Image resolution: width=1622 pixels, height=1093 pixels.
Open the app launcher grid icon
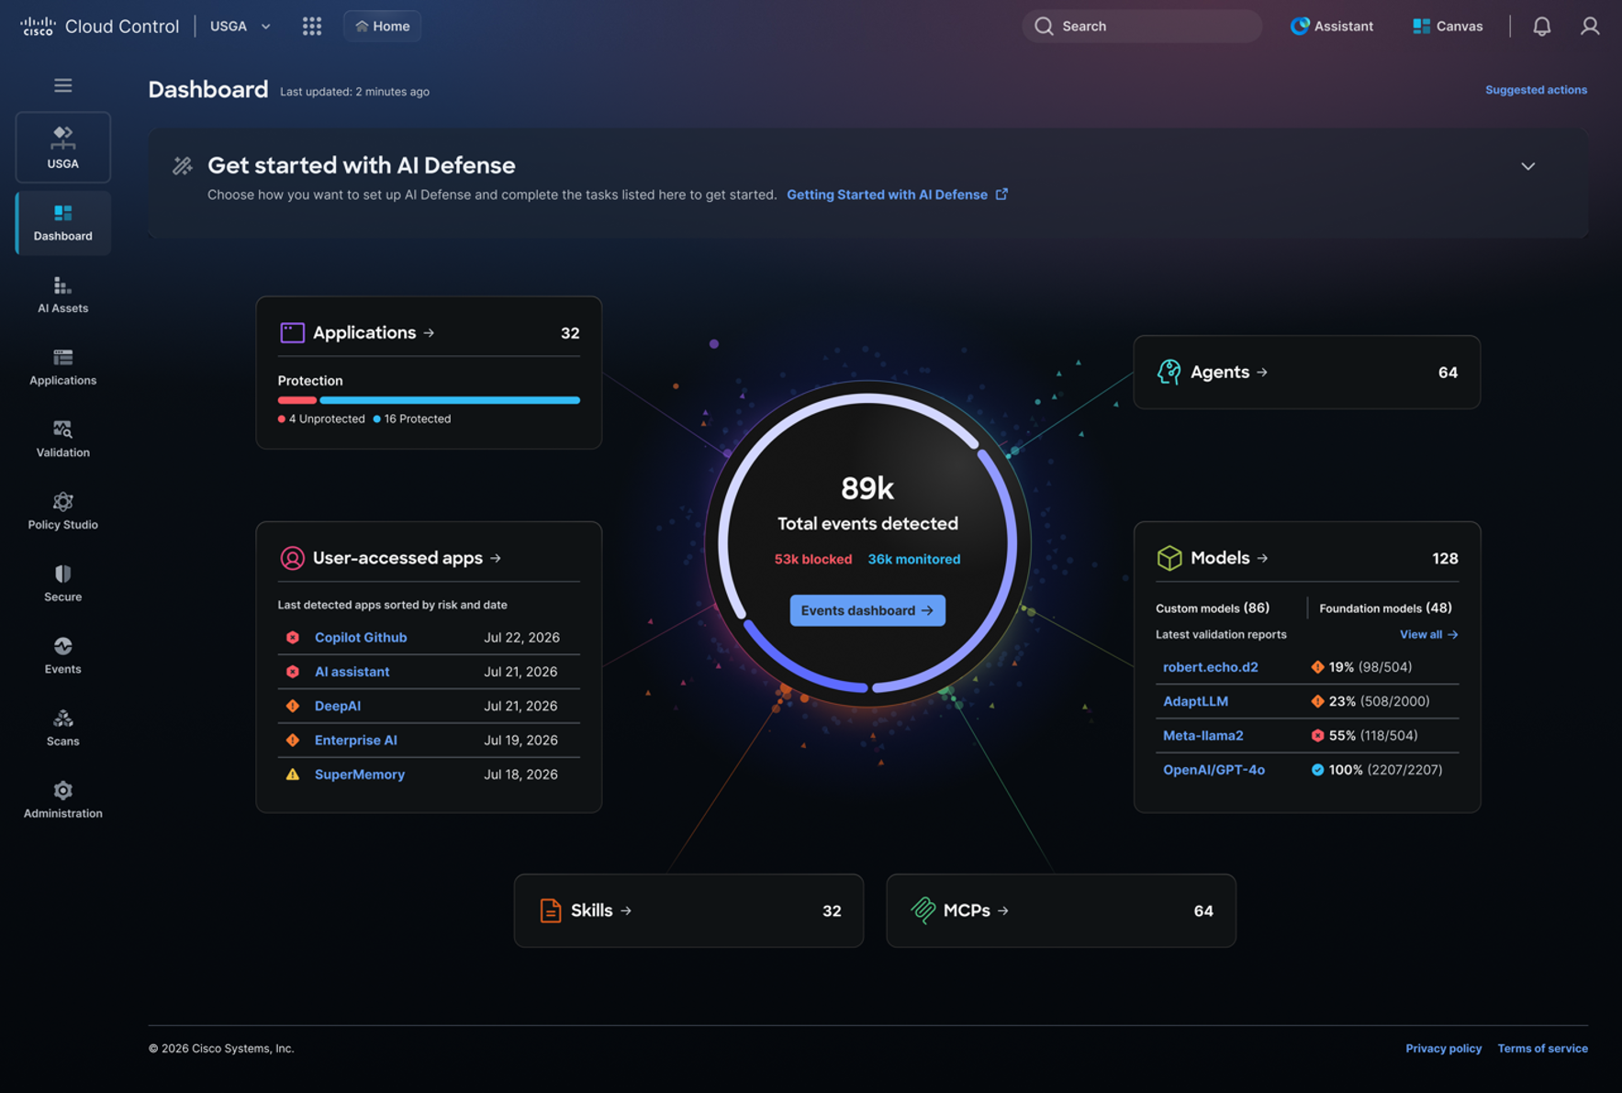(x=312, y=26)
